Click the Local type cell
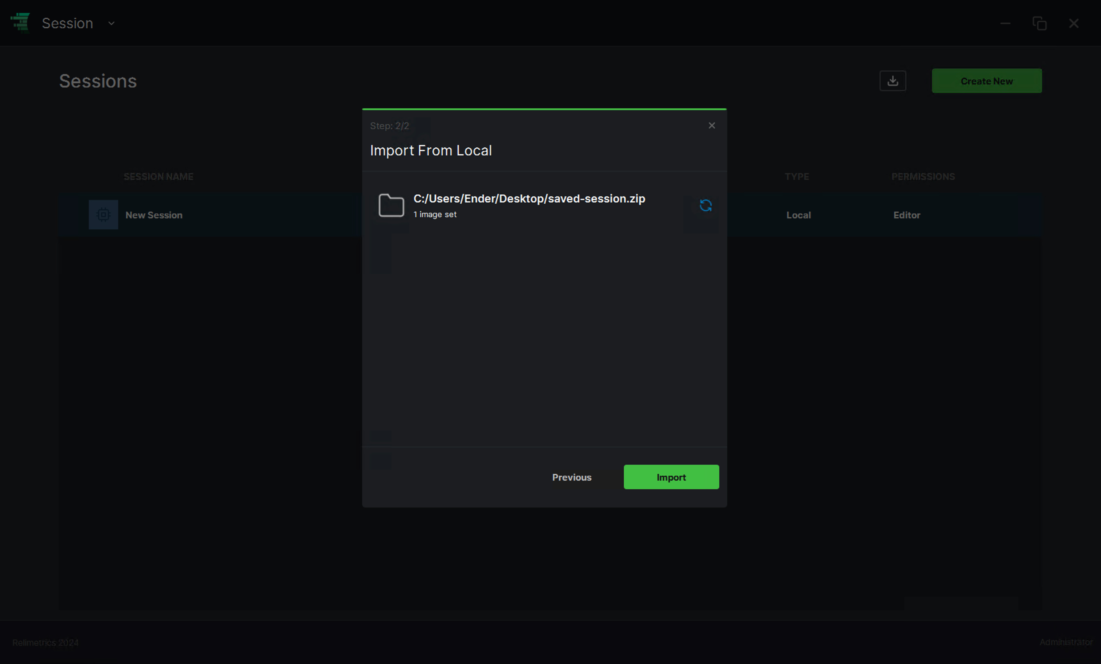Viewport: 1101px width, 664px height. [x=799, y=215]
